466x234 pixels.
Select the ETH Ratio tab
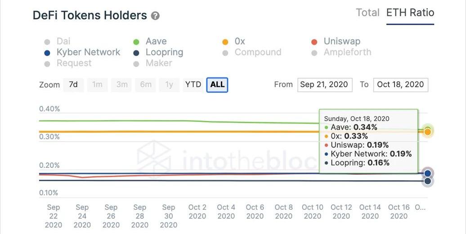click(410, 13)
